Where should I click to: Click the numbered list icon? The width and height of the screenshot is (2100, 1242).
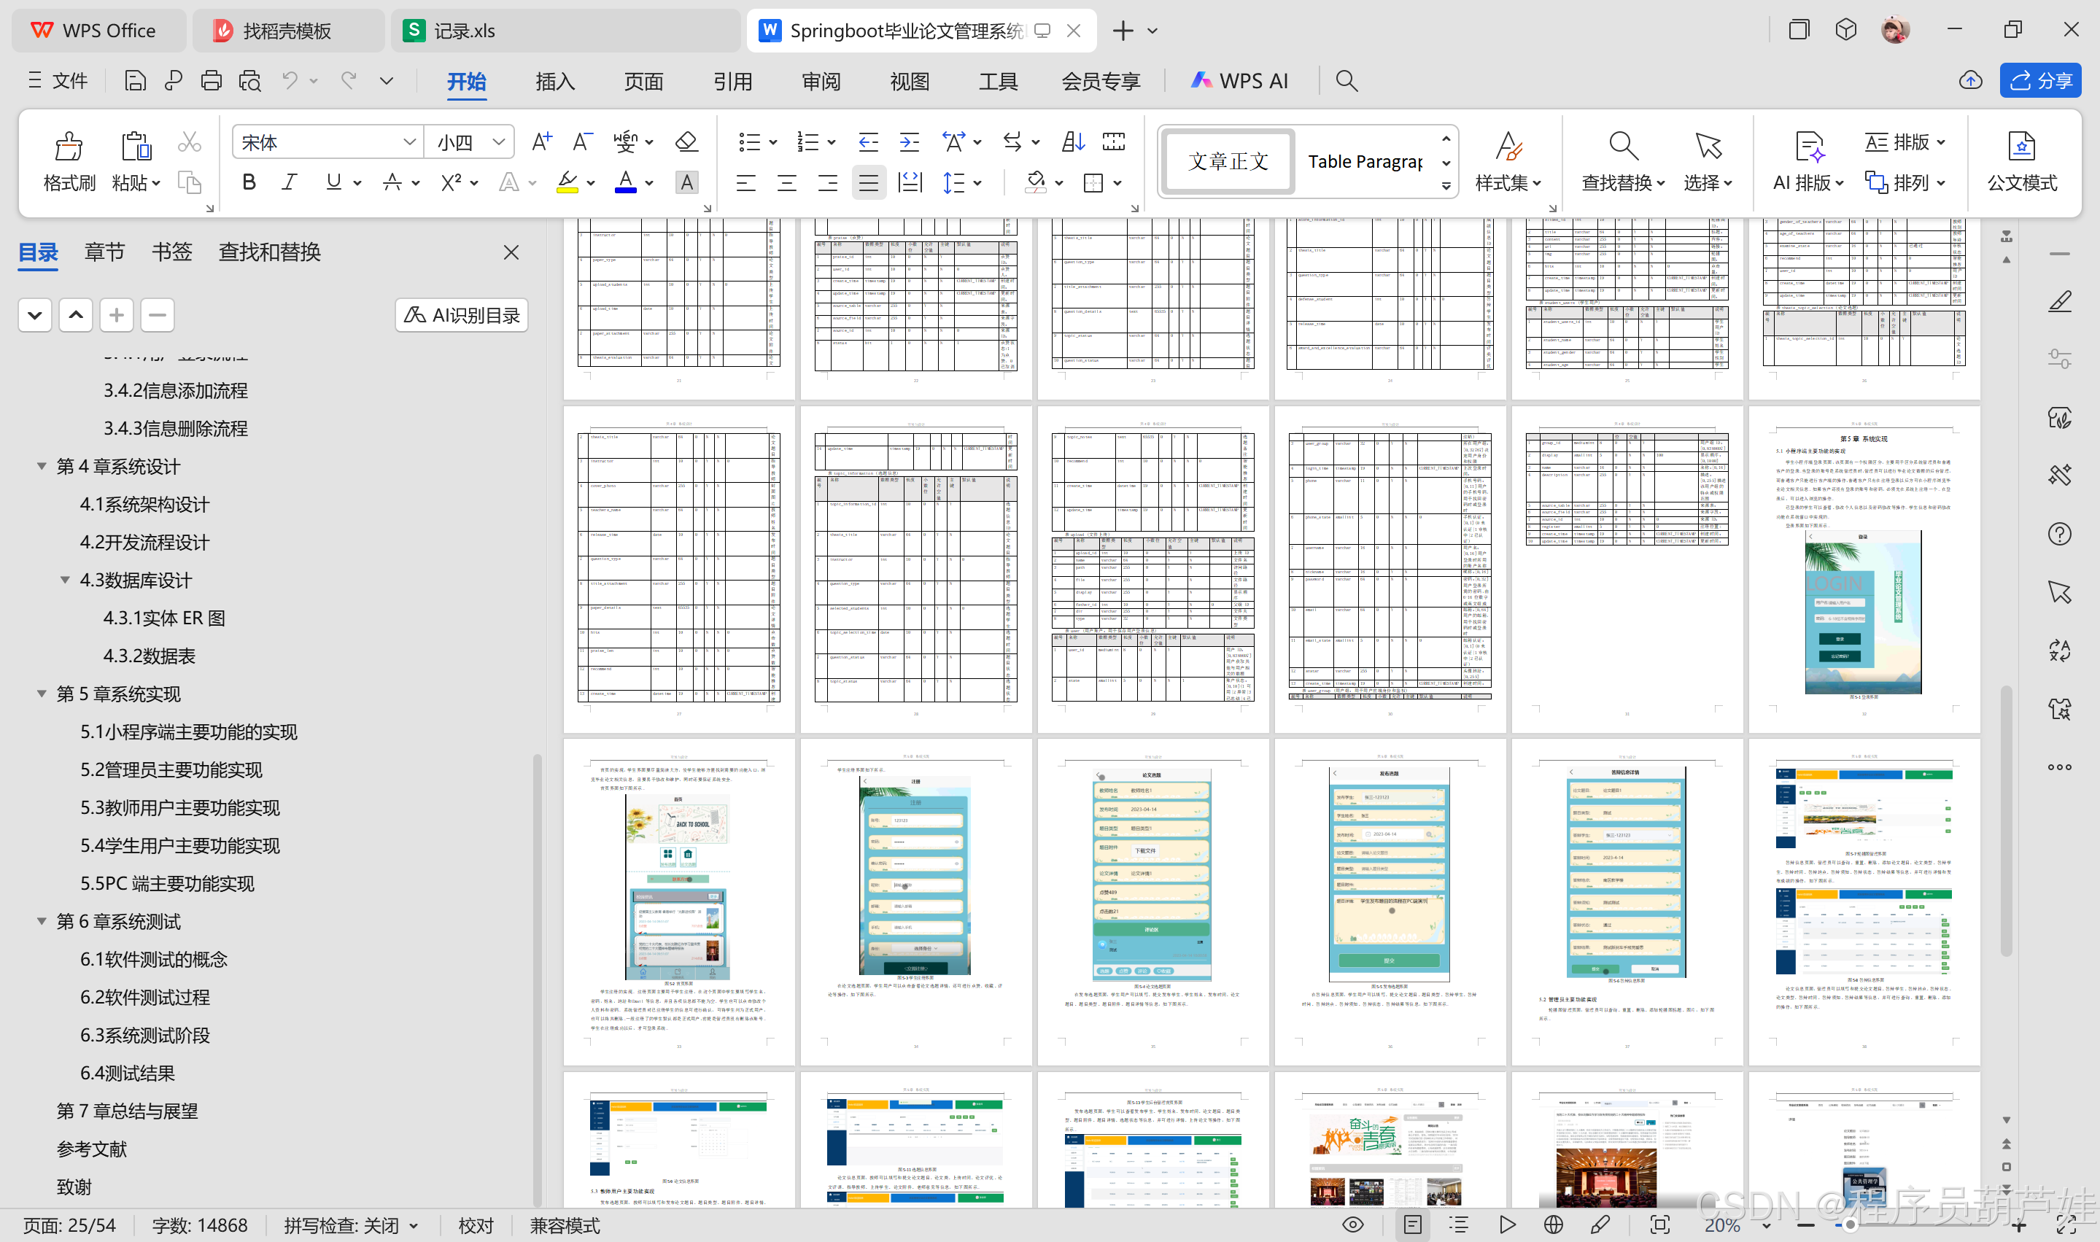807,142
